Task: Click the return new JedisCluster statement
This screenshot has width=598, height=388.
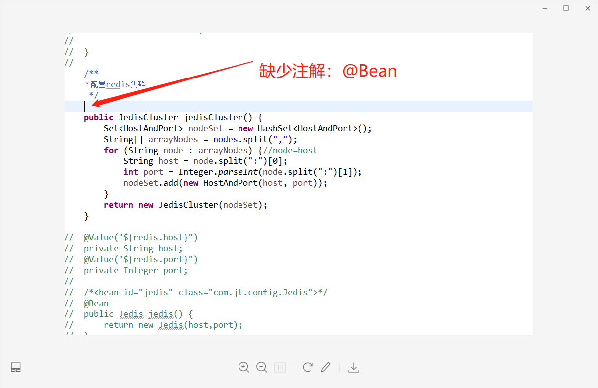Action: tap(184, 204)
